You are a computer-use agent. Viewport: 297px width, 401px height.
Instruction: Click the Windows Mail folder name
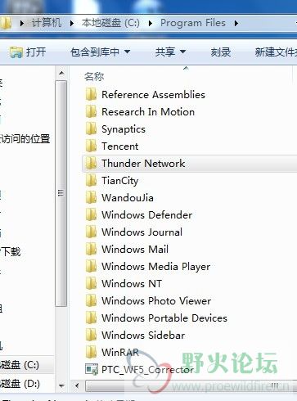[135, 250]
